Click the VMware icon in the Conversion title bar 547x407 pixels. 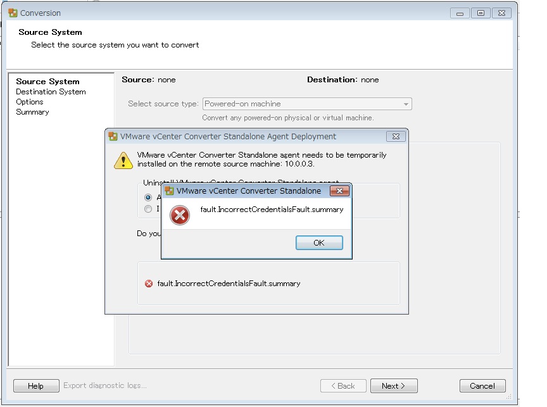13,13
